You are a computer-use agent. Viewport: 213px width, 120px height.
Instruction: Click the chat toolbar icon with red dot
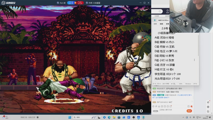click(171, 106)
